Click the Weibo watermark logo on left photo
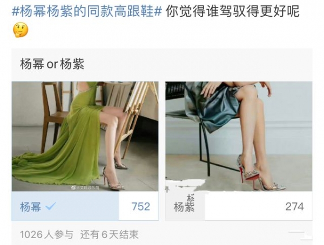Viewport: 324px width, 245px height. click(73, 187)
